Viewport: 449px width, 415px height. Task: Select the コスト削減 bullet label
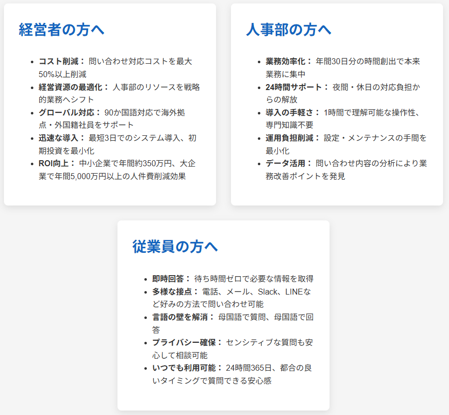pyautogui.click(x=62, y=62)
